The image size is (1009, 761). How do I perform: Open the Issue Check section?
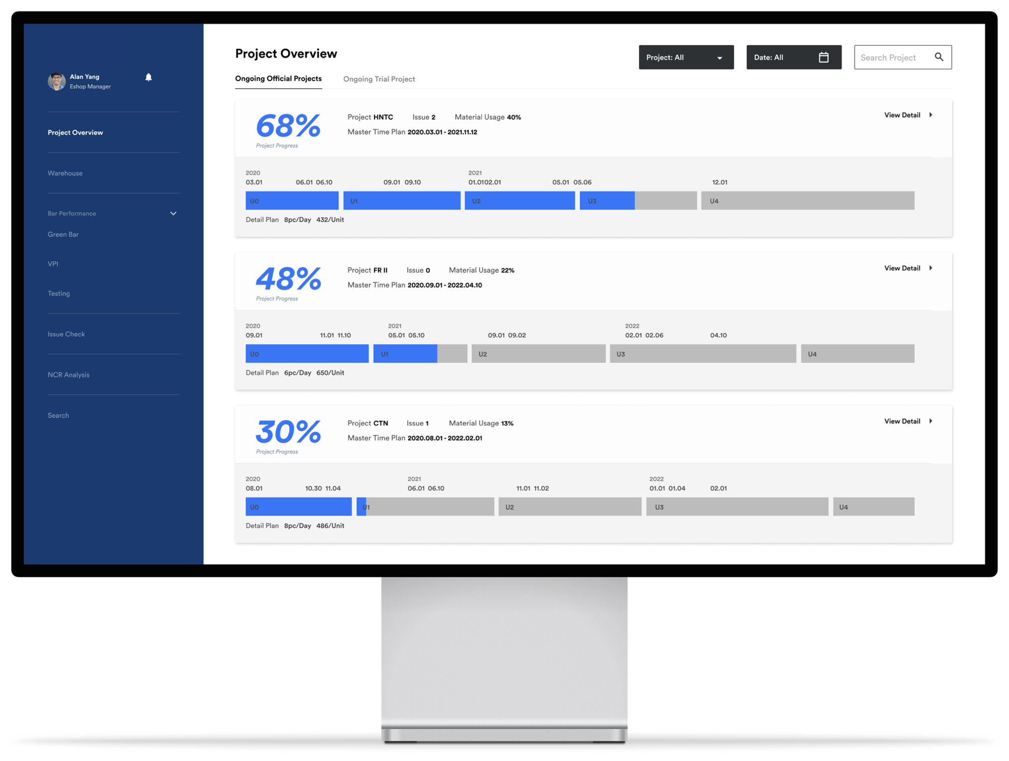click(66, 334)
